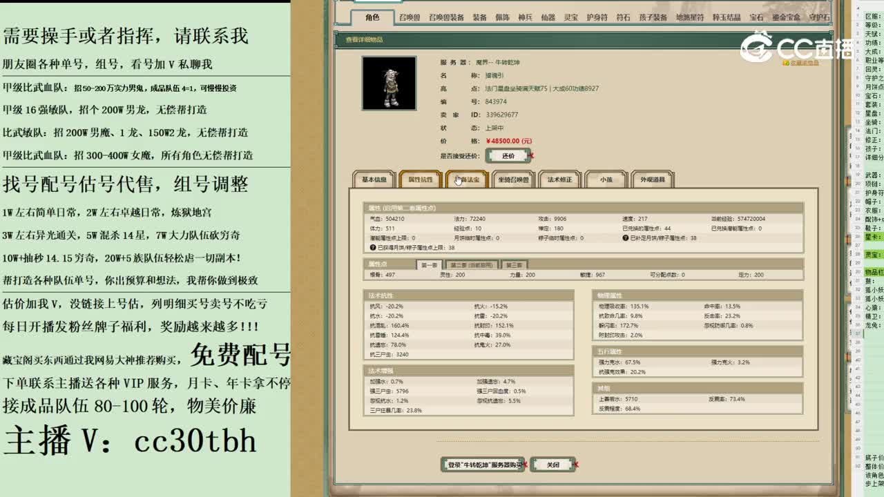Click the 物理吸收率: 135.1% entry
Screen dimensions: 884x497
[624, 306]
